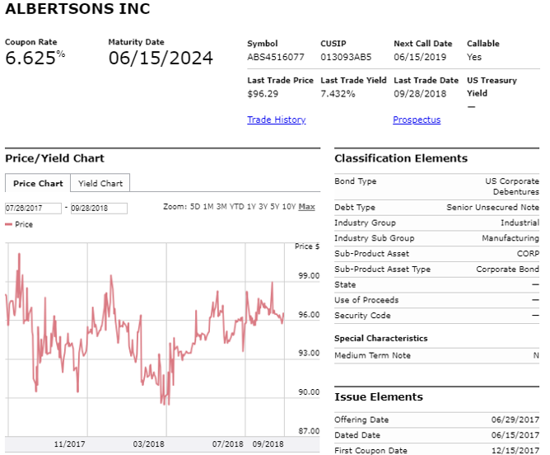550x455 pixels.
Task: Click the Issue Elements heading
Action: coord(379,396)
